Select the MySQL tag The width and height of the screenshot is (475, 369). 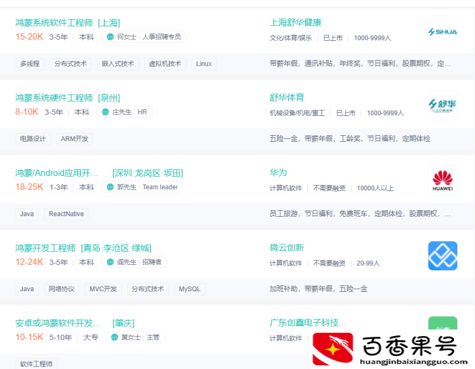click(189, 289)
